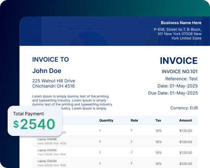The width and height of the screenshot is (210, 168).
Task: Click the Tax column header
Action: (158, 120)
